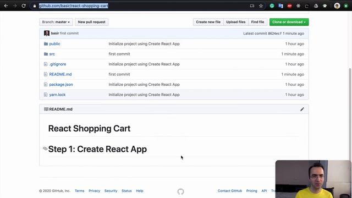This screenshot has height=198, width=352.
Task: Open src row's first commit message
Action: click(119, 54)
